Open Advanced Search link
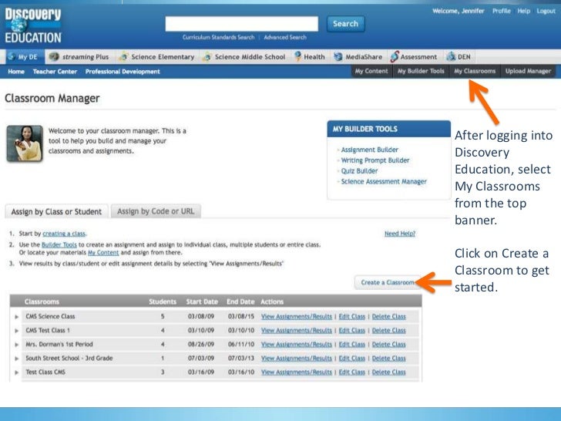The width and height of the screenshot is (561, 421). coord(285,37)
